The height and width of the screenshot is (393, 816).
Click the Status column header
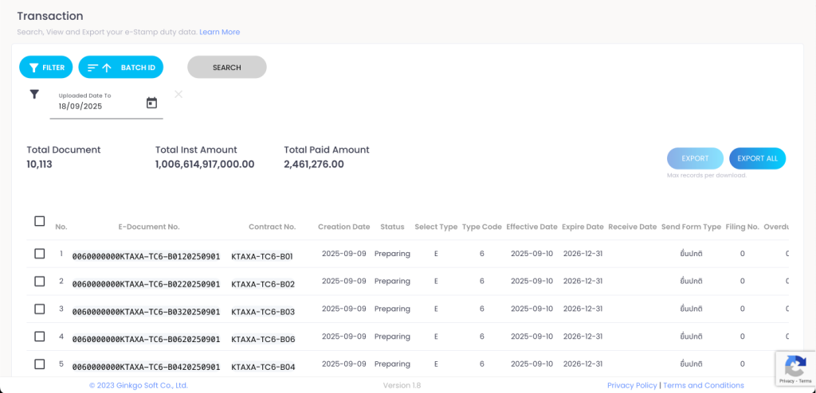pyautogui.click(x=392, y=227)
